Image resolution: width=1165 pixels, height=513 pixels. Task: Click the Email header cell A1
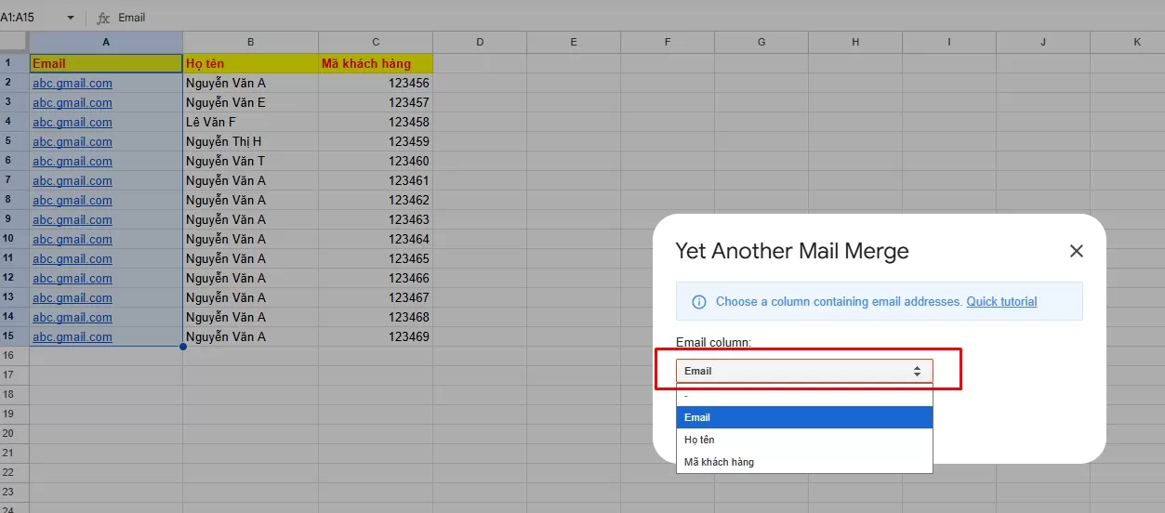coord(106,63)
